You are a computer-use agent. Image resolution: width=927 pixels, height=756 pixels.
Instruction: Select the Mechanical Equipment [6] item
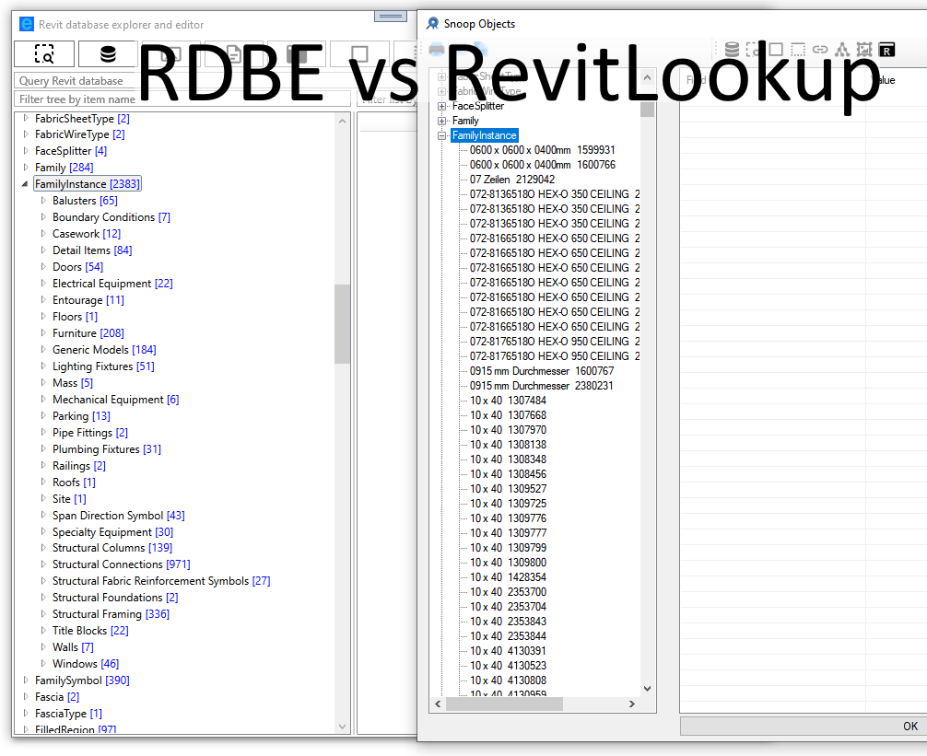[116, 399]
